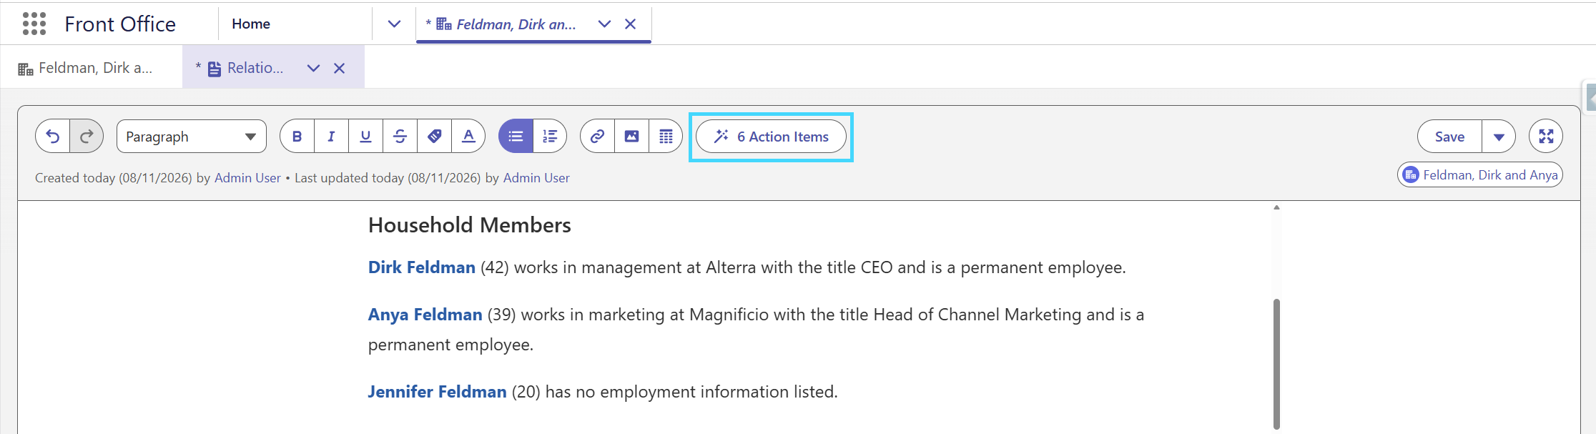Open the Admin User link after Last updated
Viewport: 1596px width, 434px height.
(x=536, y=177)
